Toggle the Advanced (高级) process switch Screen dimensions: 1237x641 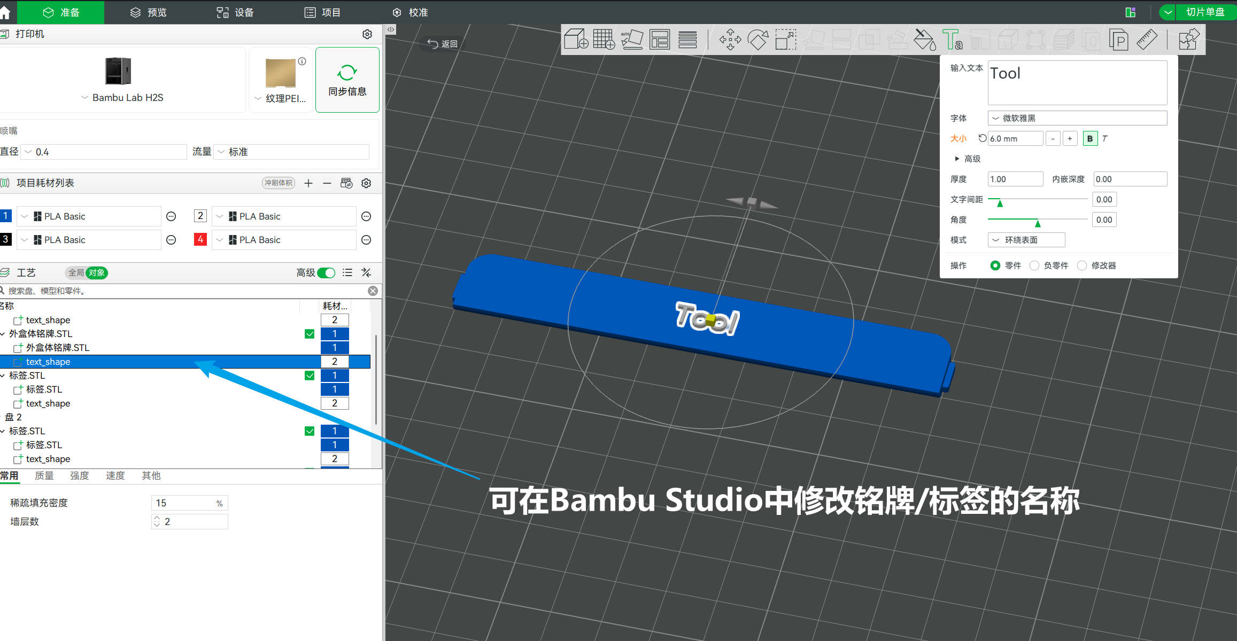[x=326, y=273]
